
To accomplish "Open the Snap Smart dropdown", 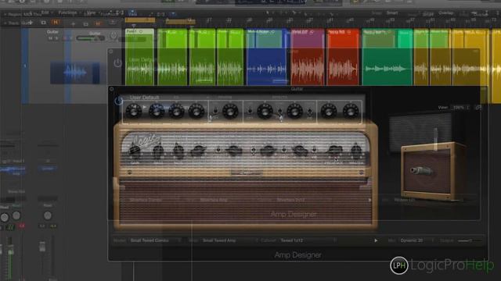I will click(x=391, y=13).
